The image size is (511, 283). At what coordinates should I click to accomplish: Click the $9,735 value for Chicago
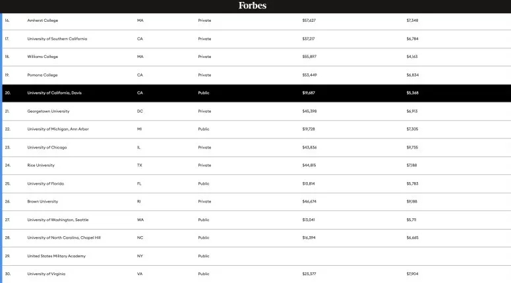[x=413, y=147]
